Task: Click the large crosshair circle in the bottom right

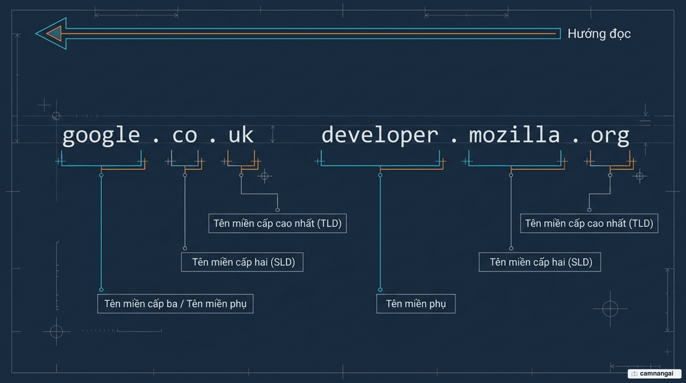Action: point(611,309)
